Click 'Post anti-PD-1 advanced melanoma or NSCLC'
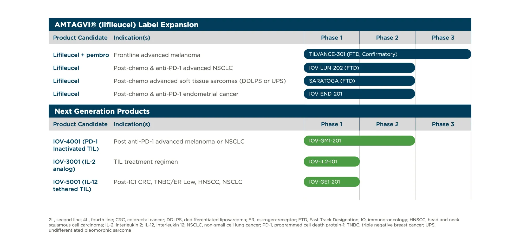 [179, 142]
